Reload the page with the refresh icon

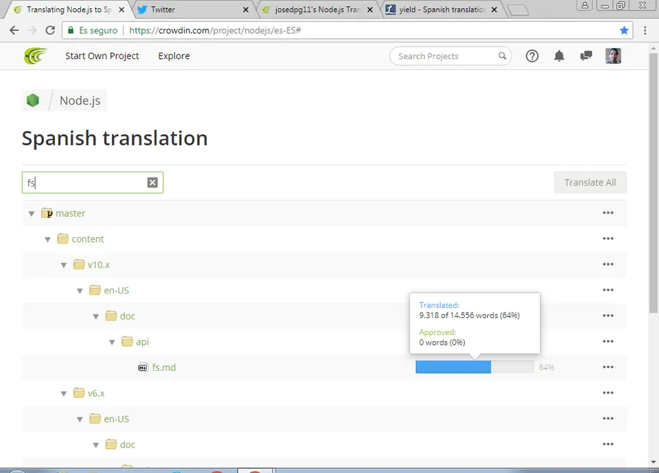point(50,30)
